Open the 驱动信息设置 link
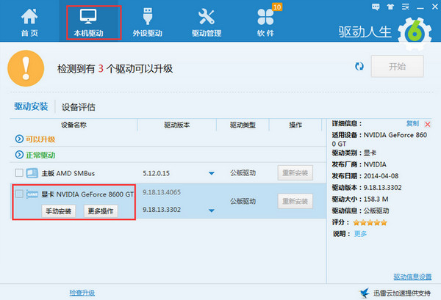Image resolution: width=441 pixels, height=300 pixels. [412, 277]
